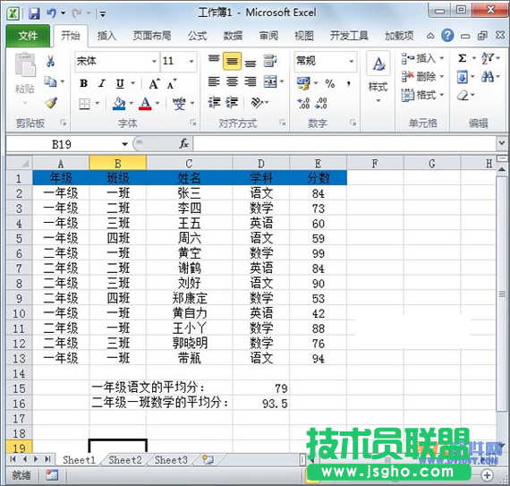Switch to the 页面布局 ribbon tab
This screenshot has width=510, height=486.
tap(152, 36)
